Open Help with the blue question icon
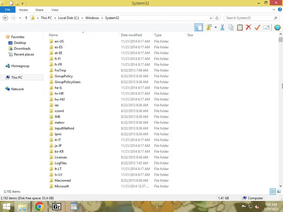 [280, 10]
